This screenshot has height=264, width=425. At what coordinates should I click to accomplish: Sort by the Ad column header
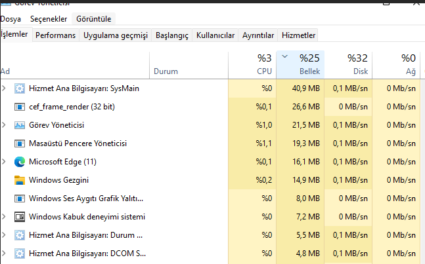coord(75,66)
